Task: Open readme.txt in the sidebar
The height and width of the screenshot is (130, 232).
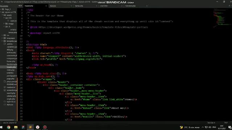Action: [11, 87]
